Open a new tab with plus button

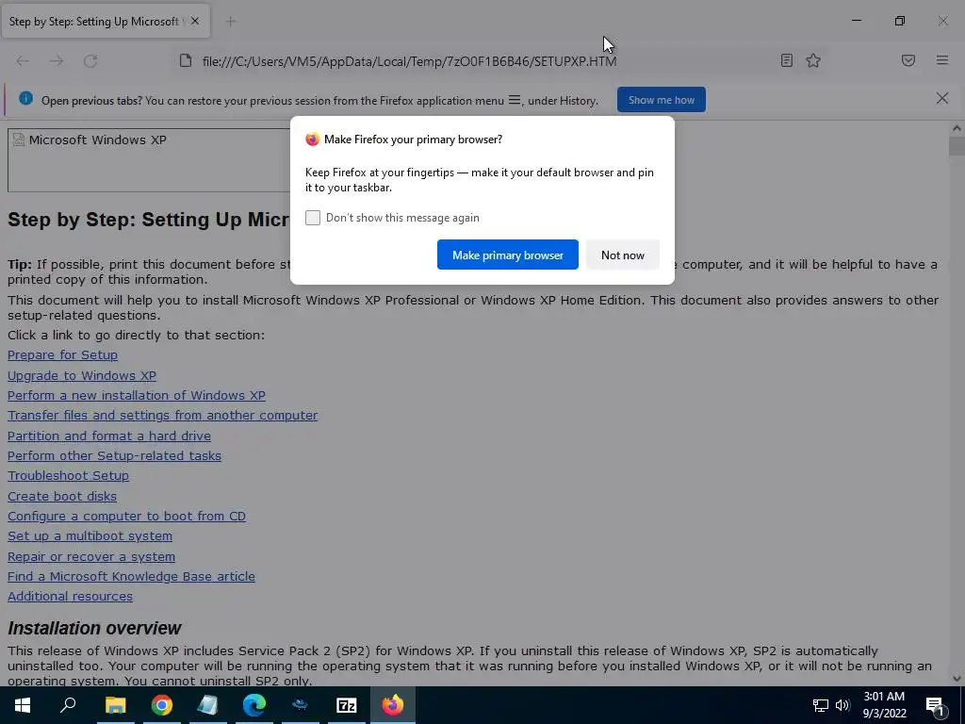(x=231, y=22)
